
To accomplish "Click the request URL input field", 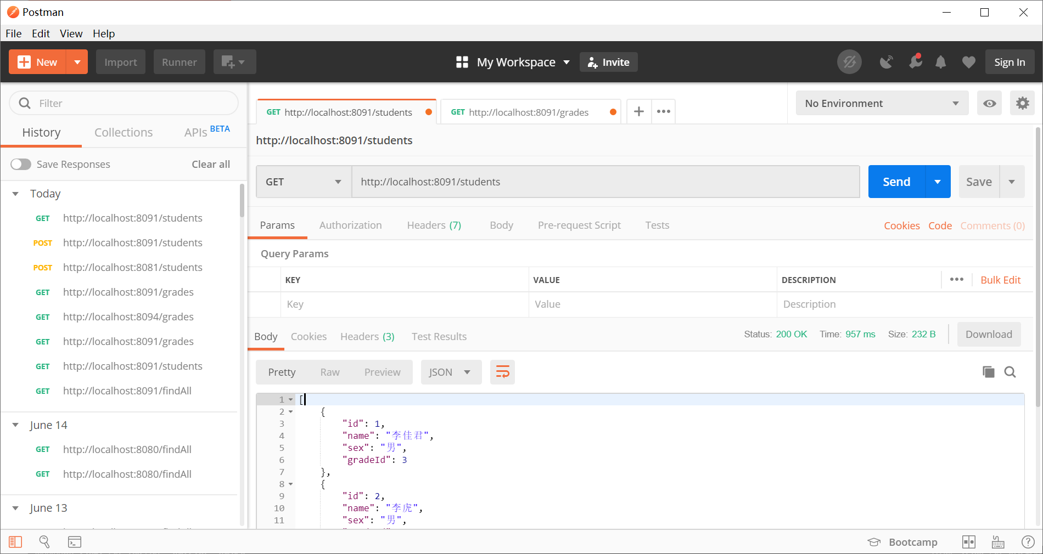I will [605, 182].
